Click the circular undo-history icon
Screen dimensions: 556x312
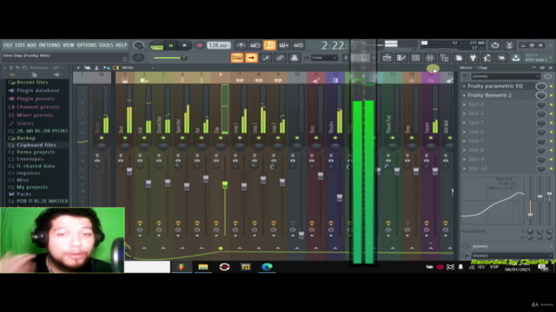495,45
